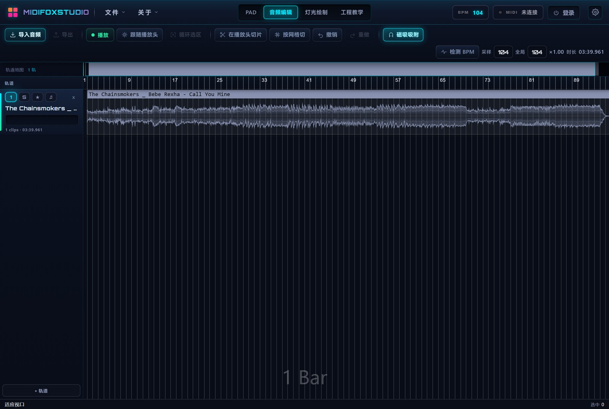The height and width of the screenshot is (409, 609).
Task: Click bar 65 marker on ruler
Action: pyautogui.click(x=443, y=80)
